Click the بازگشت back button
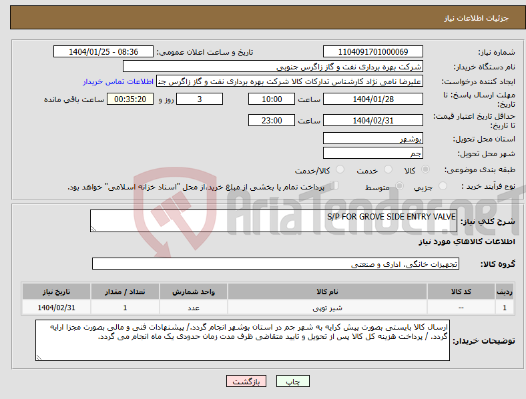The height and width of the screenshot is (399, 526). coord(246,381)
